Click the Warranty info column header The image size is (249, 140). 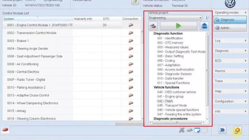[83, 19]
